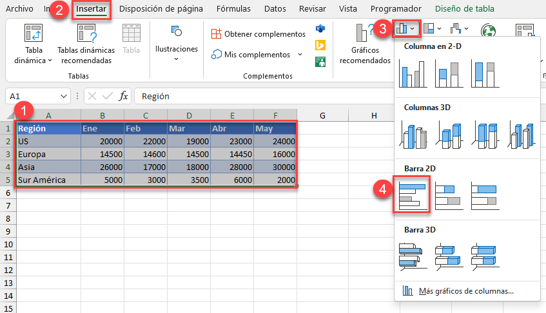Click the insert function fx button
This screenshot has width=546, height=313.
click(123, 96)
